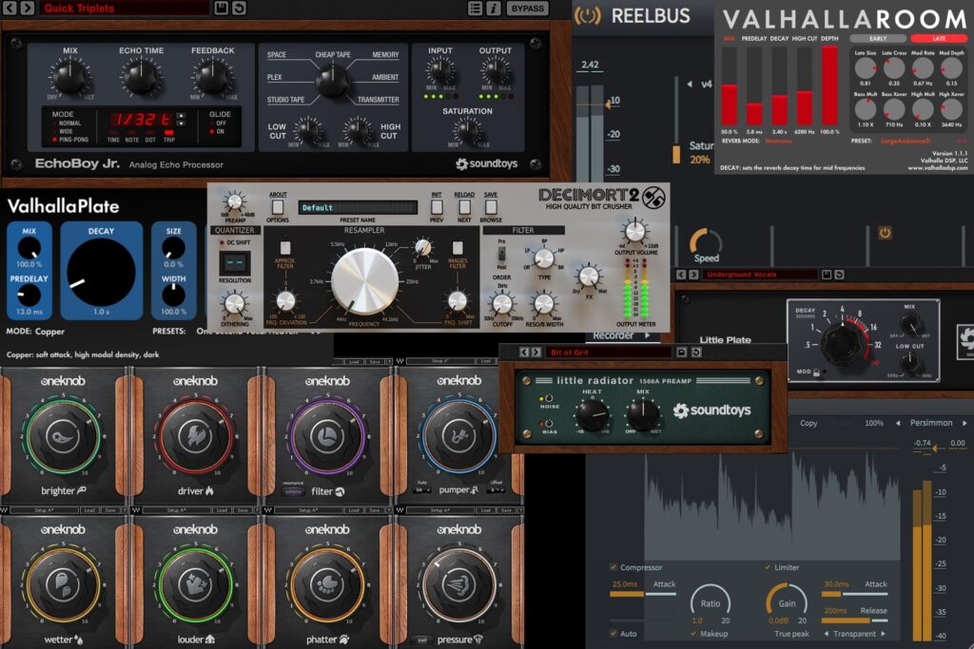Viewport: 974px width, 649px height.
Task: Go to previous Little Plate preset arrow
Action: pyautogui.click(x=681, y=275)
